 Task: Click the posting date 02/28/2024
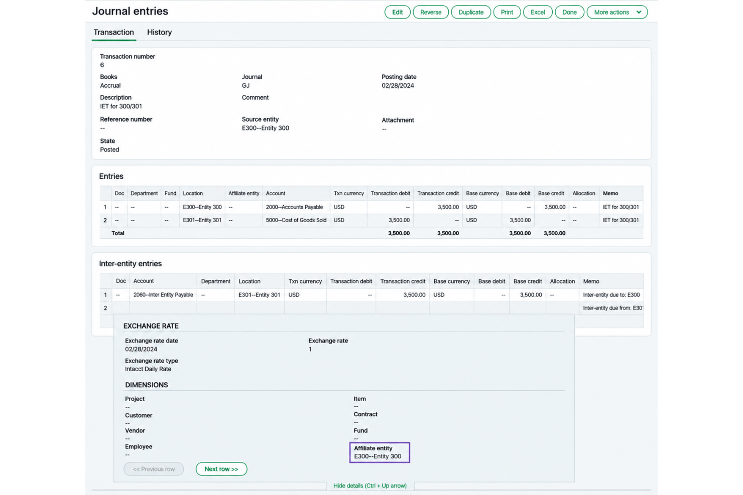pyautogui.click(x=398, y=85)
